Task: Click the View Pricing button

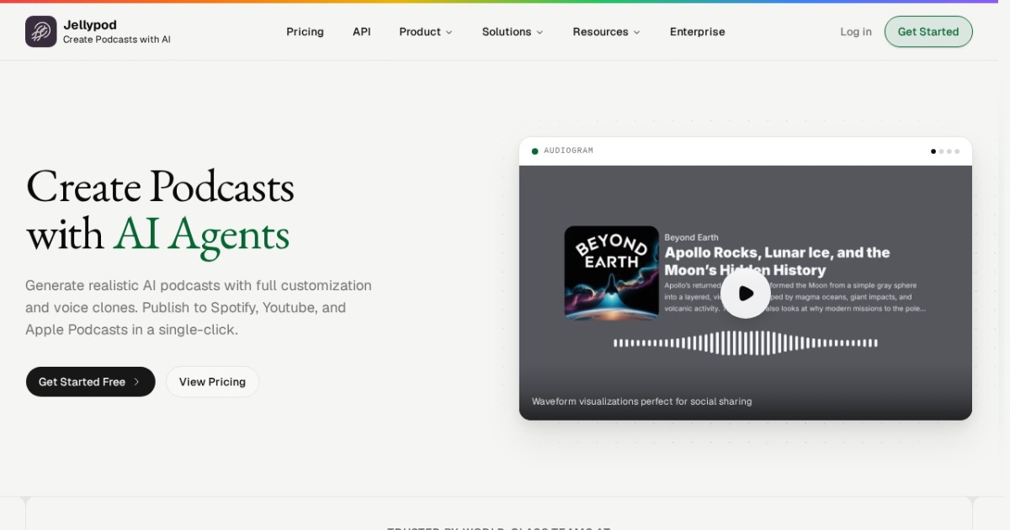Action: coord(212,382)
